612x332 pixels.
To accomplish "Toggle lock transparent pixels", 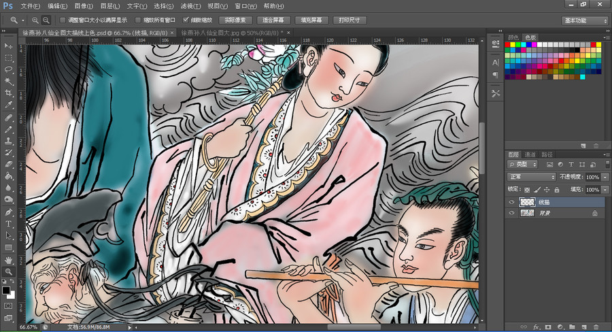I will point(527,189).
